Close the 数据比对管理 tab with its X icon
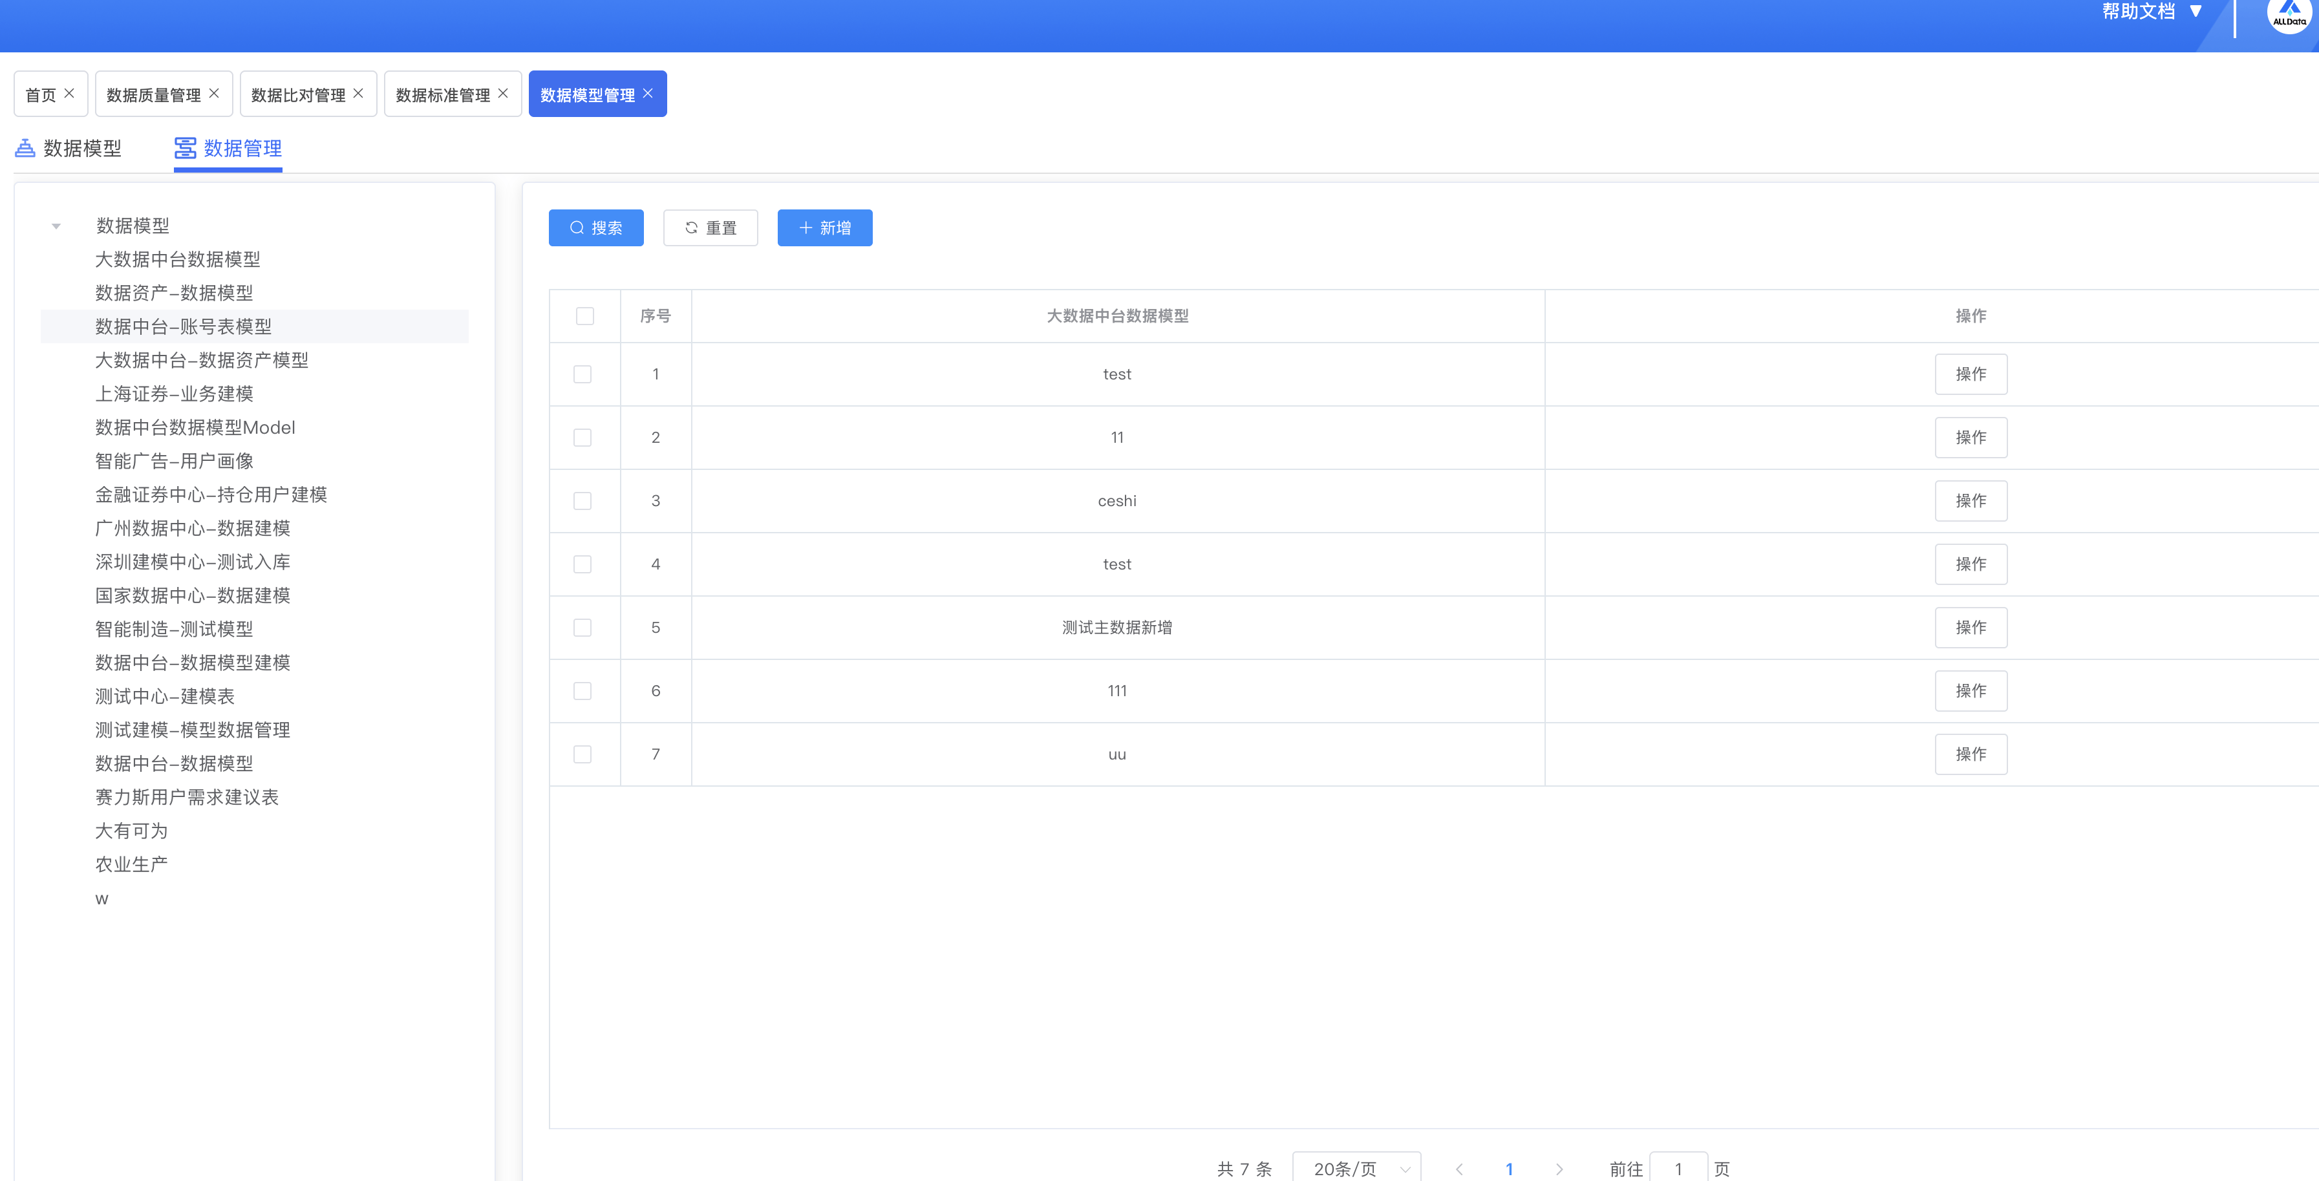Image resolution: width=2319 pixels, height=1181 pixels. point(358,94)
